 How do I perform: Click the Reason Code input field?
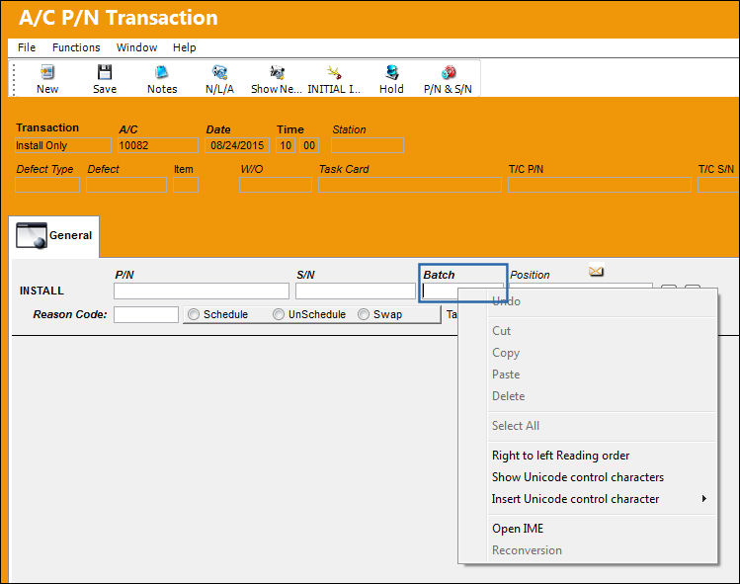pos(146,314)
